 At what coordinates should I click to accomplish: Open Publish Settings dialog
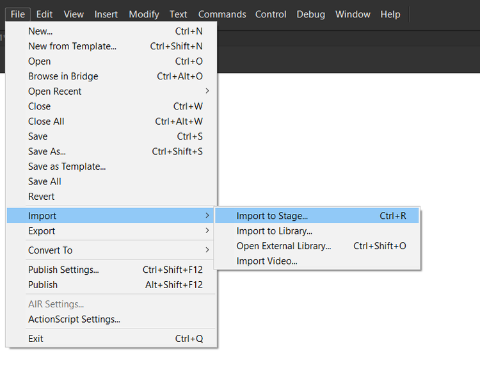[63, 270]
